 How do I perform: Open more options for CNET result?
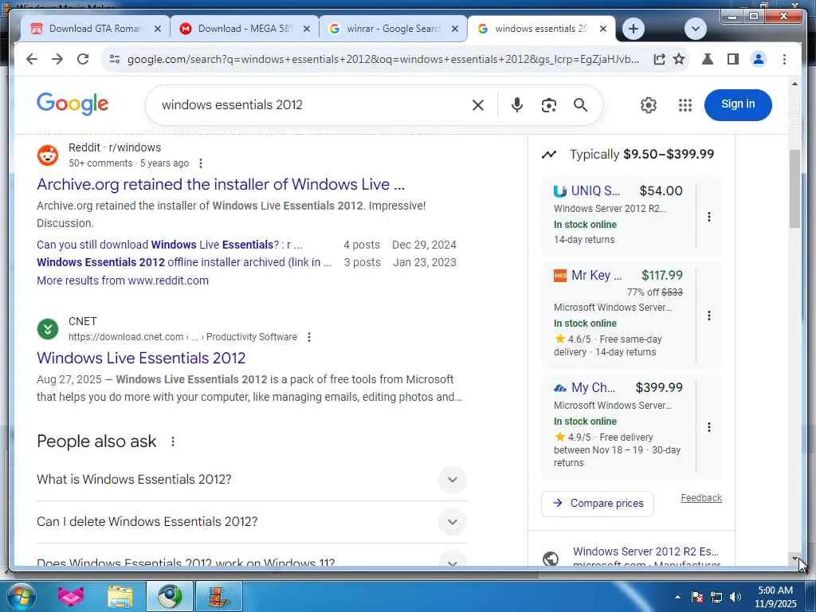pos(309,337)
